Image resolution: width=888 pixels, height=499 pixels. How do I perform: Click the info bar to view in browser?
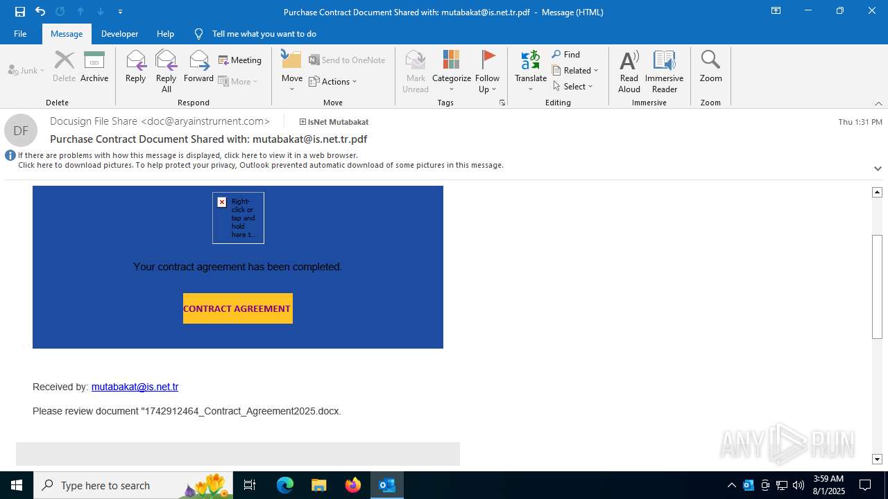click(x=187, y=155)
